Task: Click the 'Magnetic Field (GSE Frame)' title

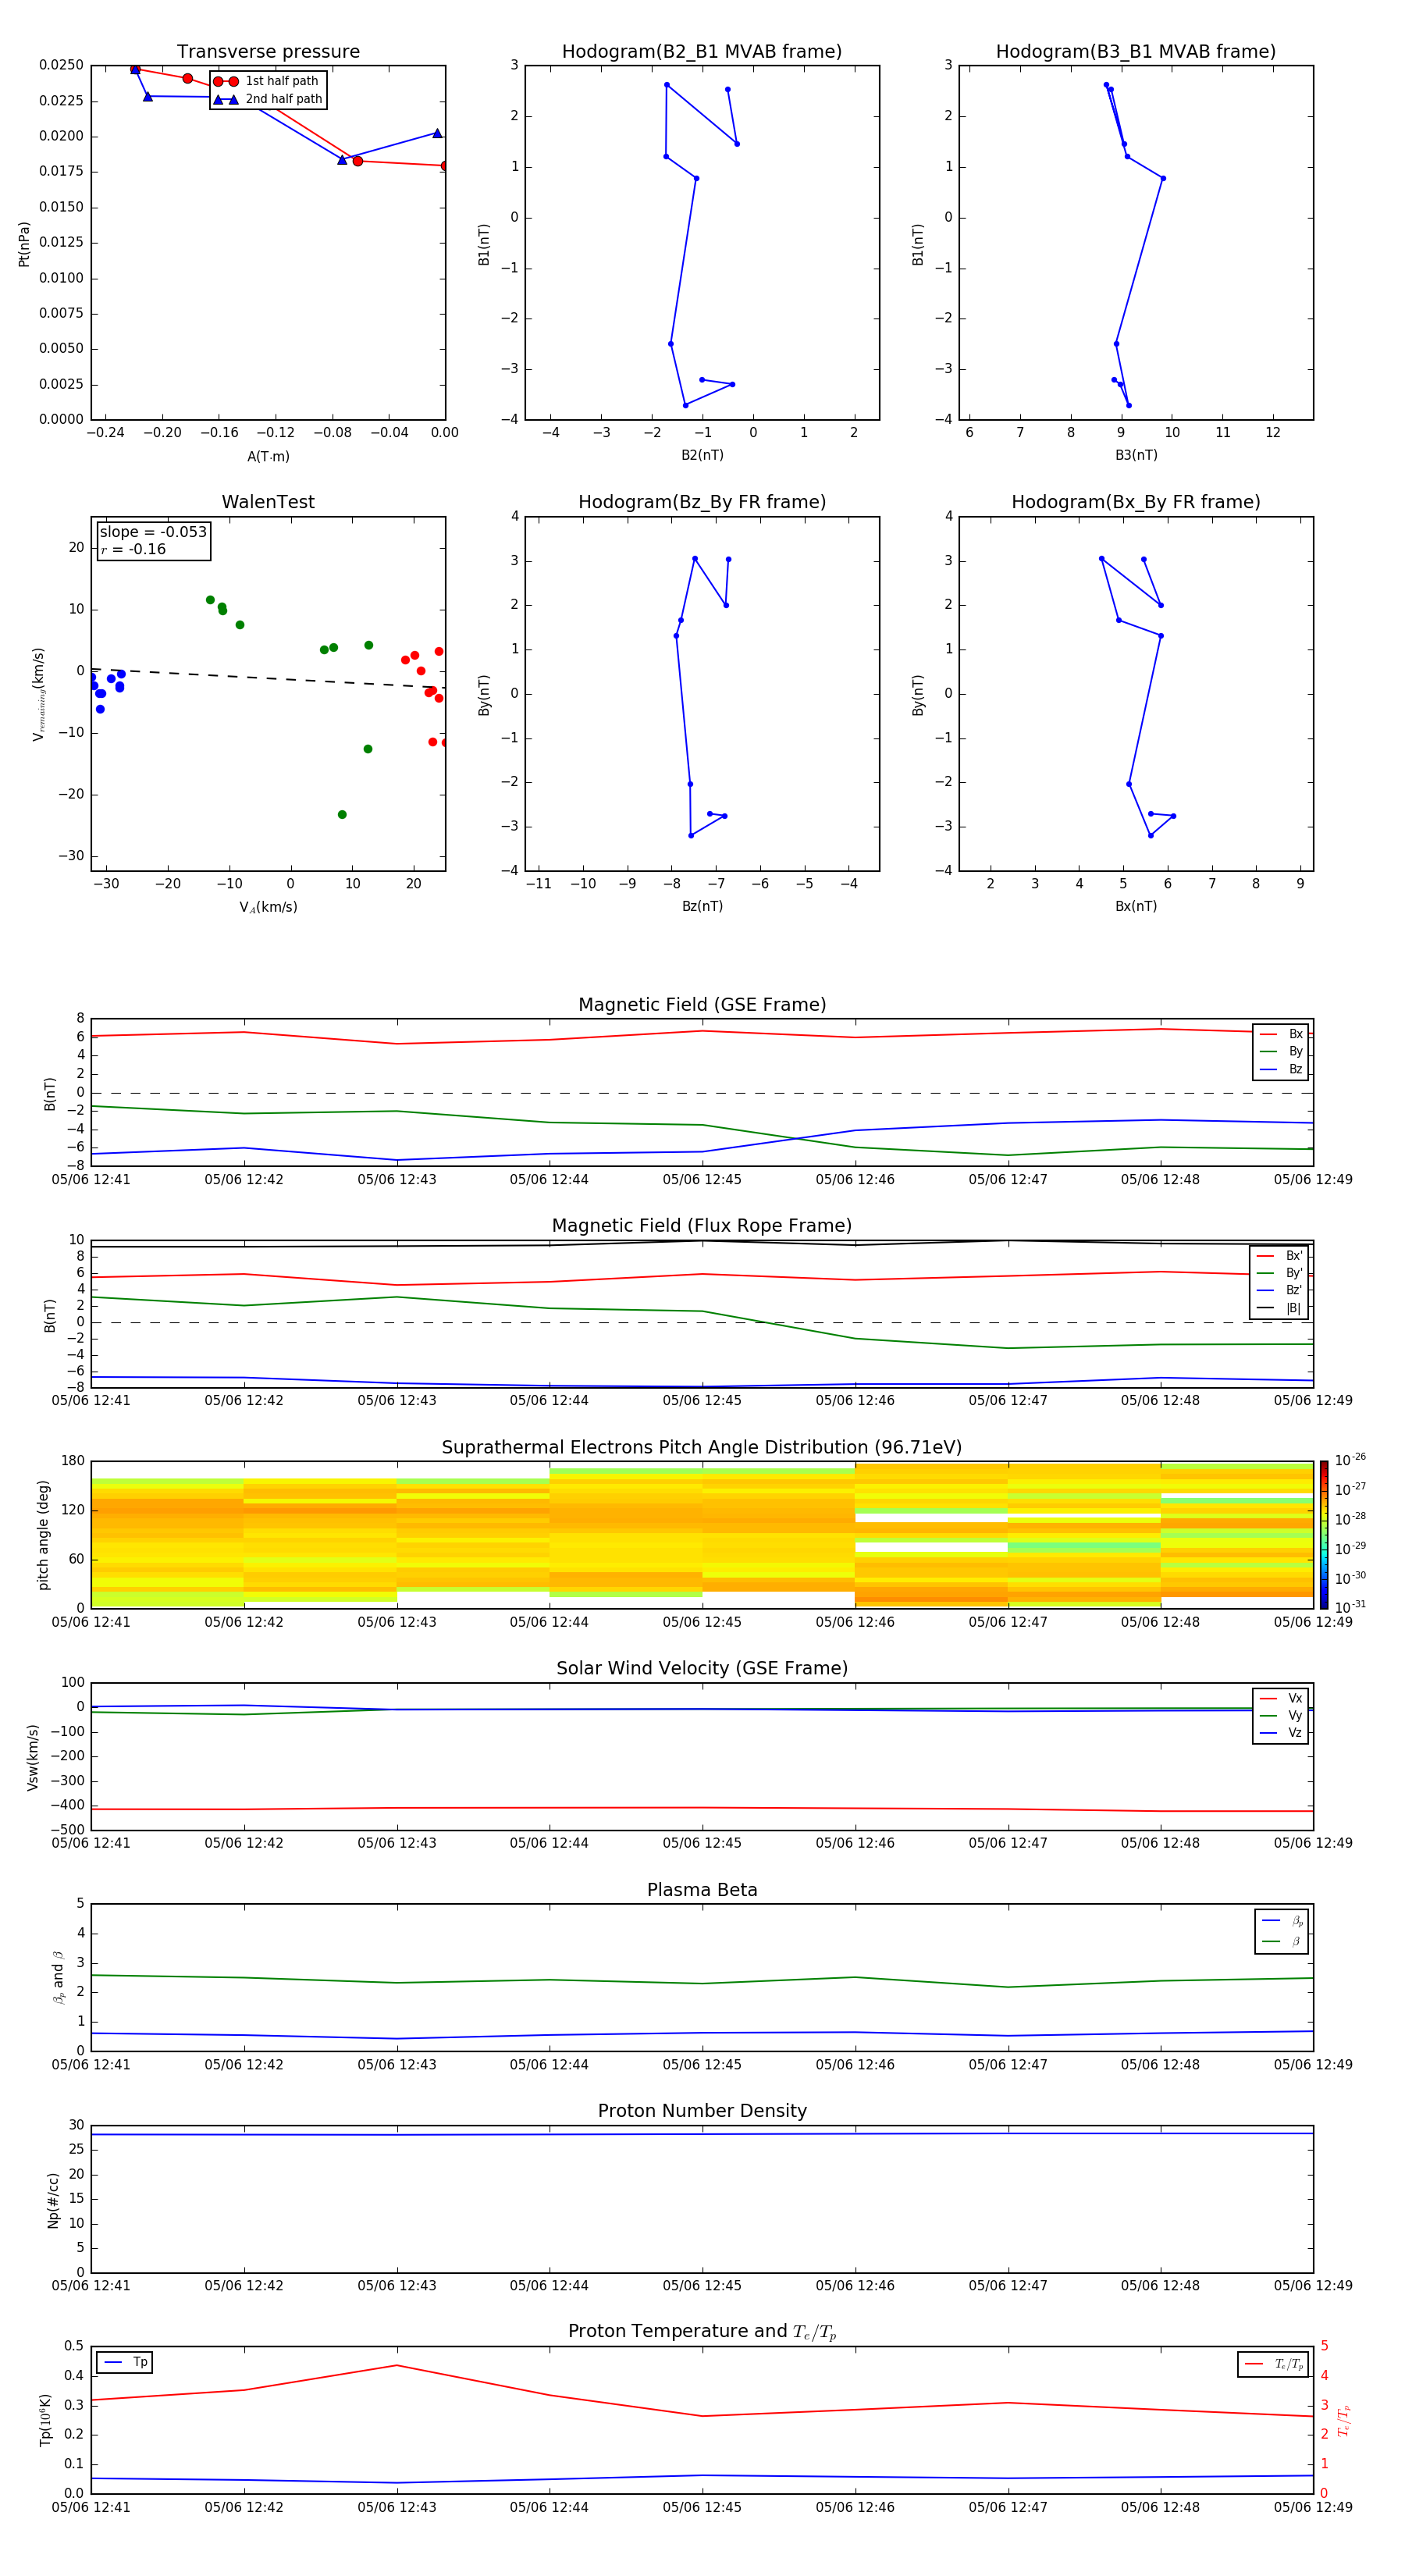Action: (x=702, y=1005)
